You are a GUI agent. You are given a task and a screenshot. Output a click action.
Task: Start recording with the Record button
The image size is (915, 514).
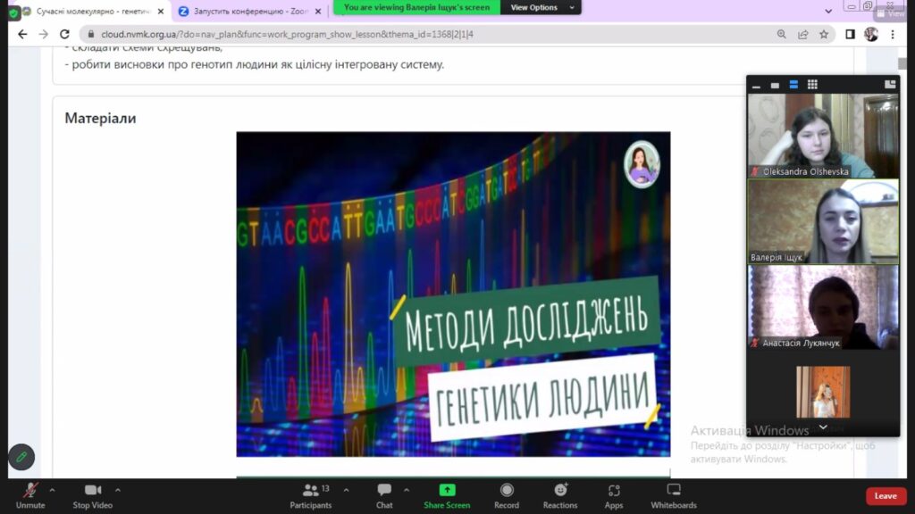pos(507,494)
